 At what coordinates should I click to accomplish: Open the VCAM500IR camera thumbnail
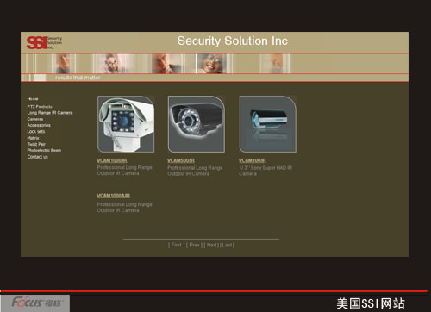[x=197, y=124]
